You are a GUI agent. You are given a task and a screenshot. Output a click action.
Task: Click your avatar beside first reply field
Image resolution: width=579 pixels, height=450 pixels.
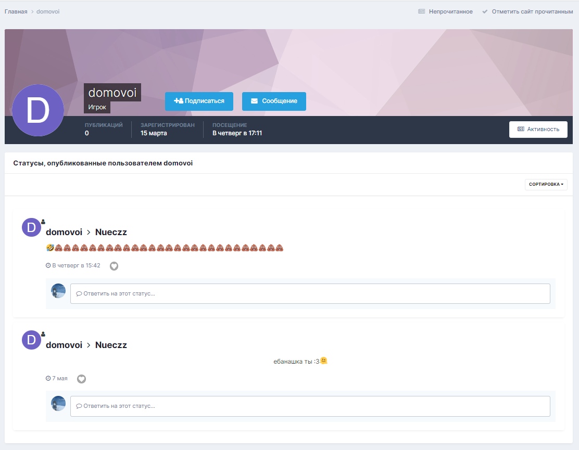click(x=58, y=291)
